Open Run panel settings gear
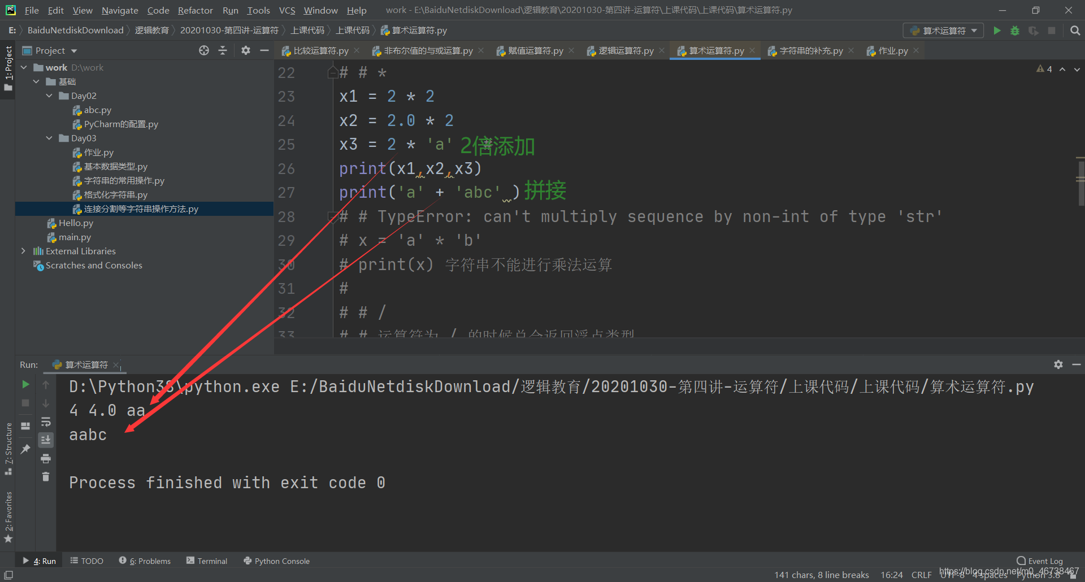Screen dimensions: 1085x582 1058,364
